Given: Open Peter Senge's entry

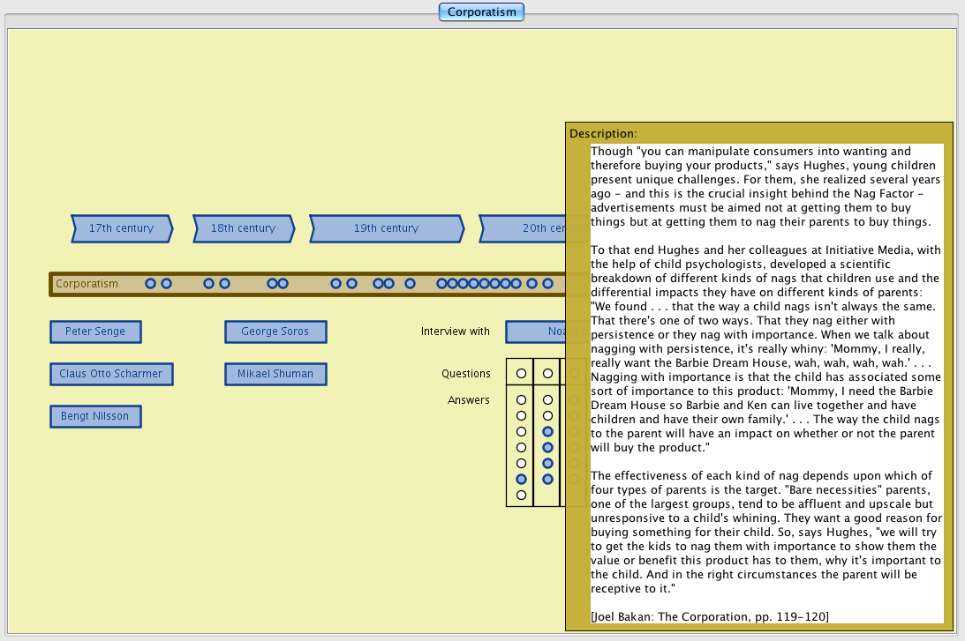Looking at the screenshot, I should [x=95, y=332].
